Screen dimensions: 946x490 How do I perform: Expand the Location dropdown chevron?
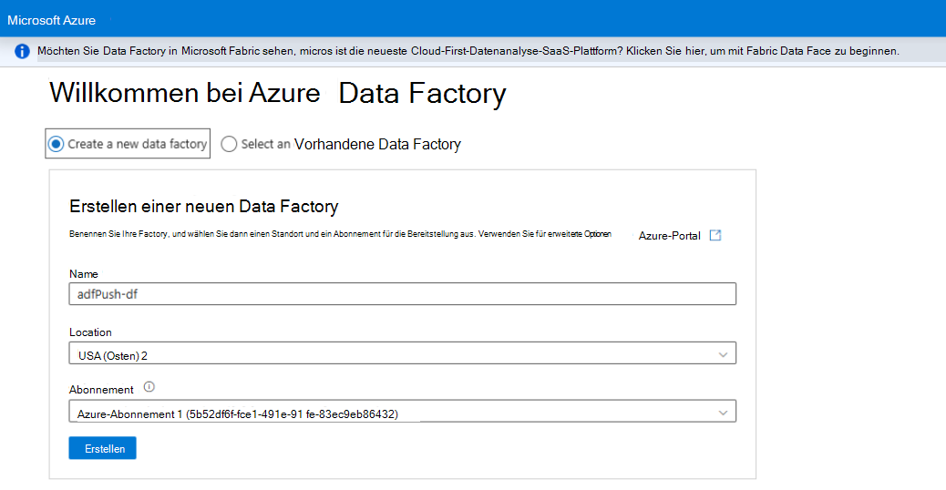coord(723,355)
